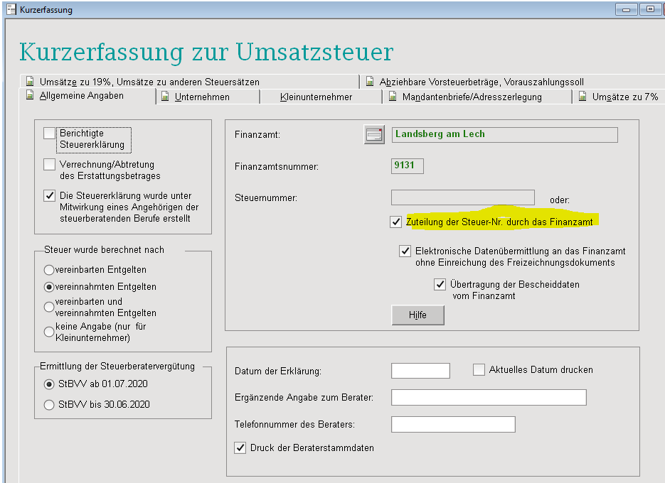Tick Verrechnung/Abtretung des Erstattungsbetrages checkbox
Image resolution: width=665 pixels, height=483 pixels.
point(49,165)
